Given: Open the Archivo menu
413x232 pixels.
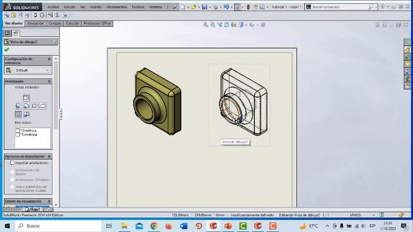Looking at the screenshot, I should point(53,7).
